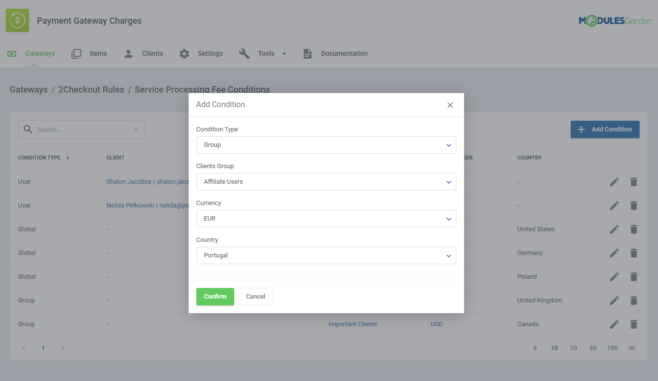The width and height of the screenshot is (658, 381).
Task: Click the Items panel icon
Action: pos(76,53)
